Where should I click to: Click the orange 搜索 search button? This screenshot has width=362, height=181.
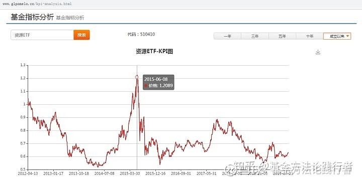pos(81,35)
